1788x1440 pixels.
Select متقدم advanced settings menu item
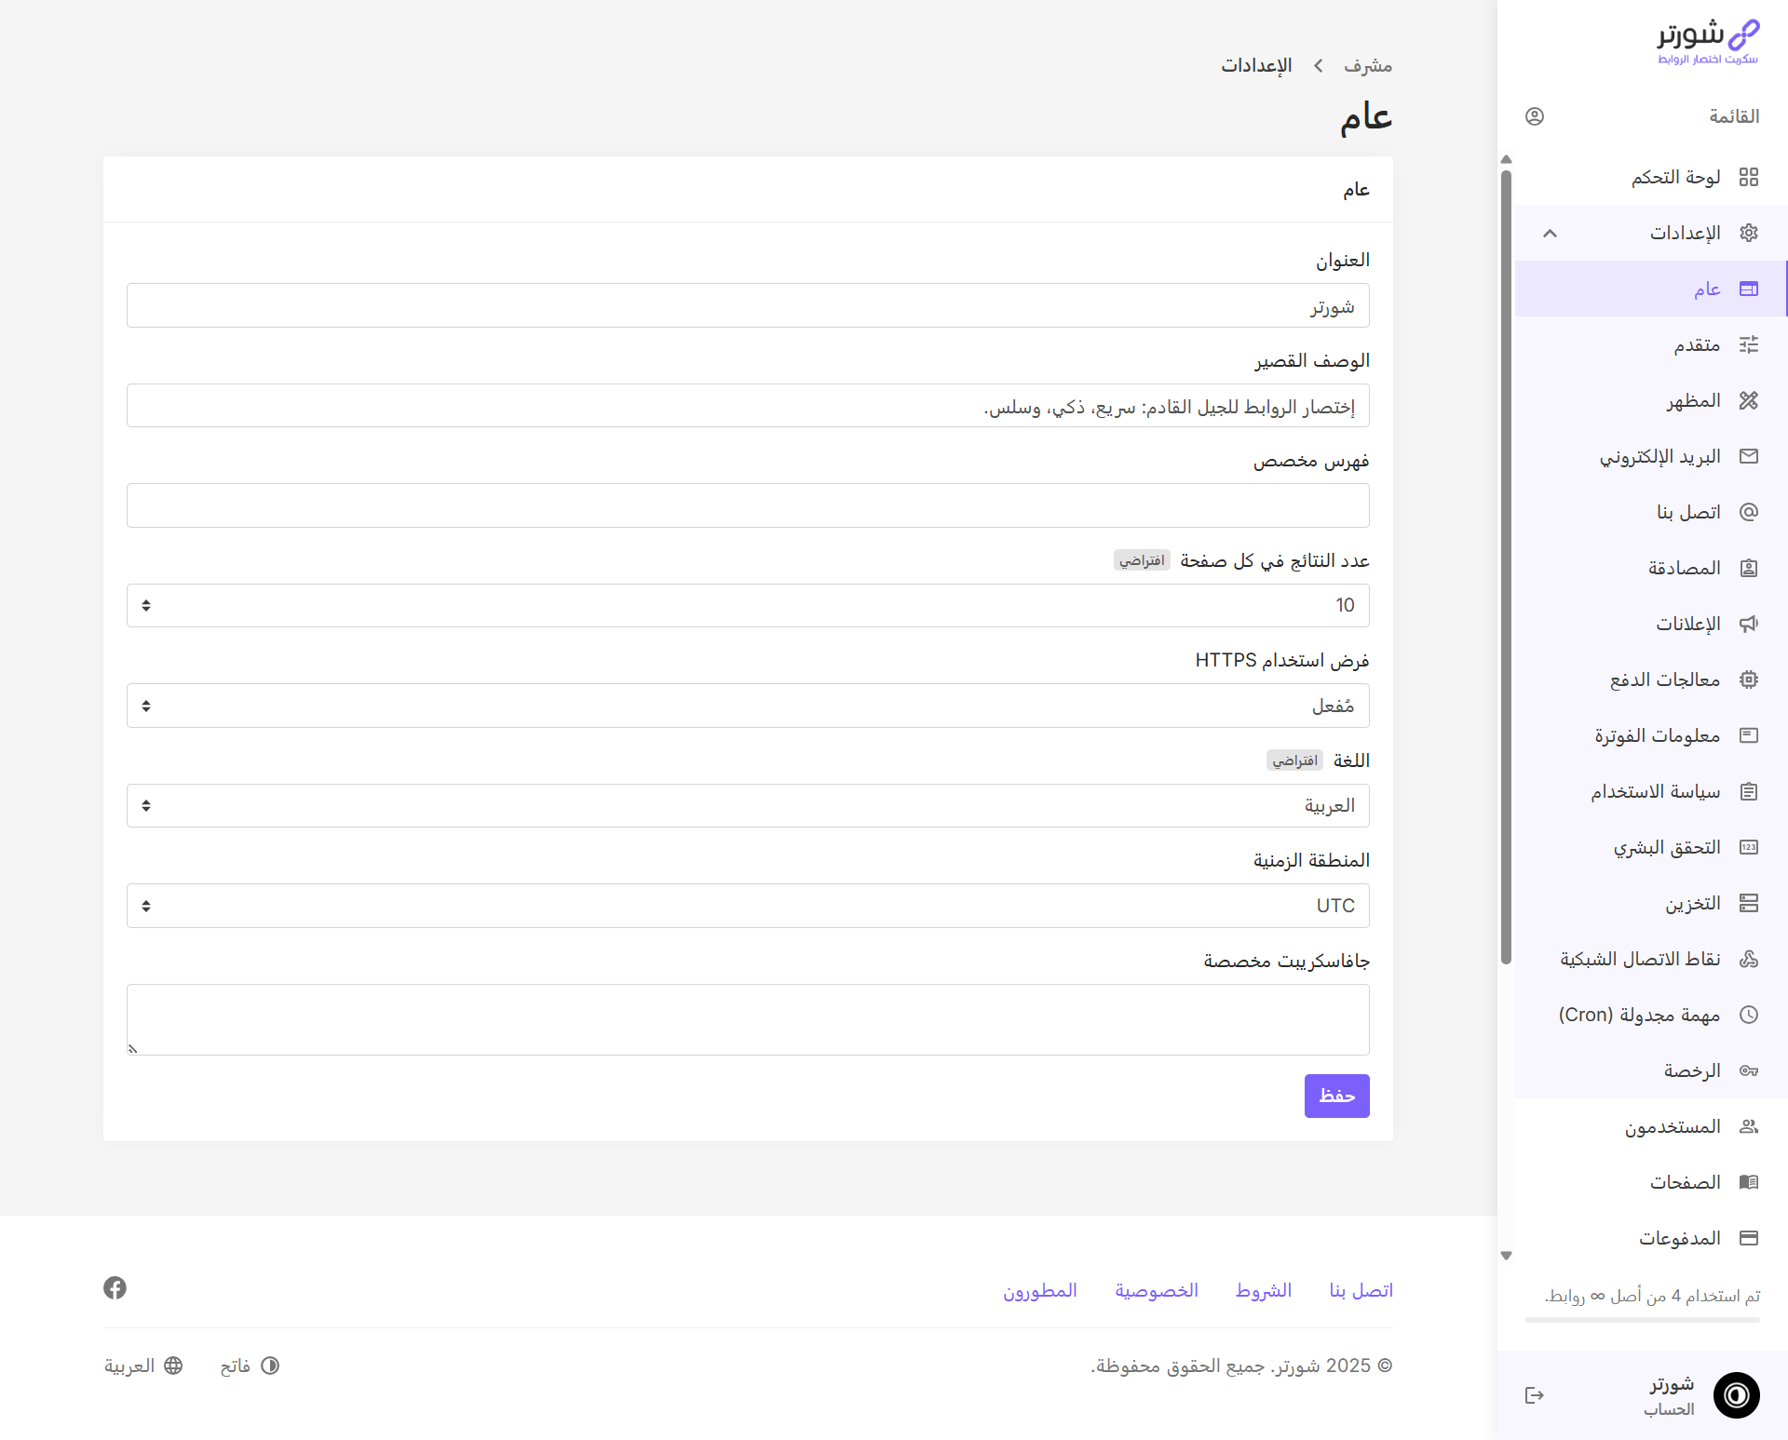coord(1696,344)
